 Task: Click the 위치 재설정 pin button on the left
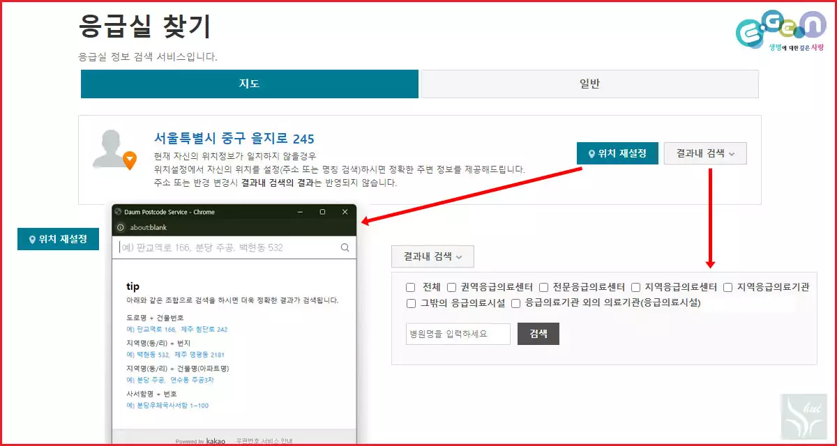pos(58,238)
